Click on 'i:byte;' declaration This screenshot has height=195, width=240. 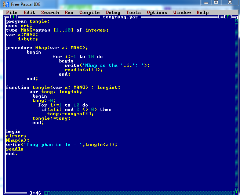pos(28,39)
